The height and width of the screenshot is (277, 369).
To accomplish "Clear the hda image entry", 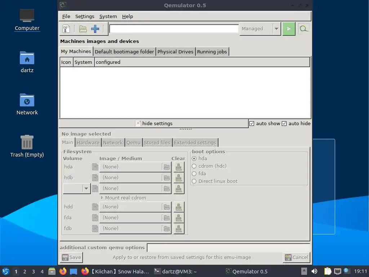I will coord(179,167).
